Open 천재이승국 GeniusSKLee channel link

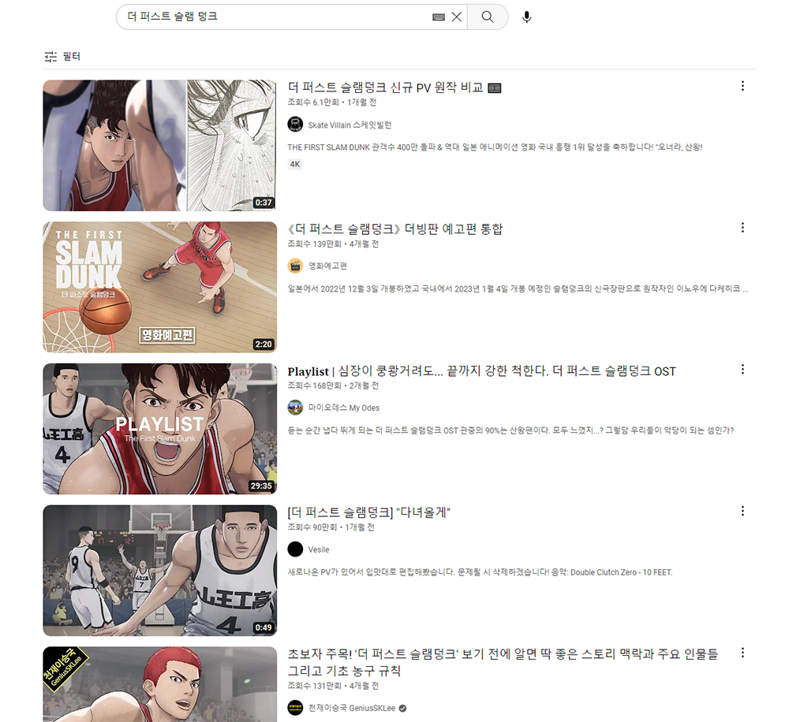[353, 708]
